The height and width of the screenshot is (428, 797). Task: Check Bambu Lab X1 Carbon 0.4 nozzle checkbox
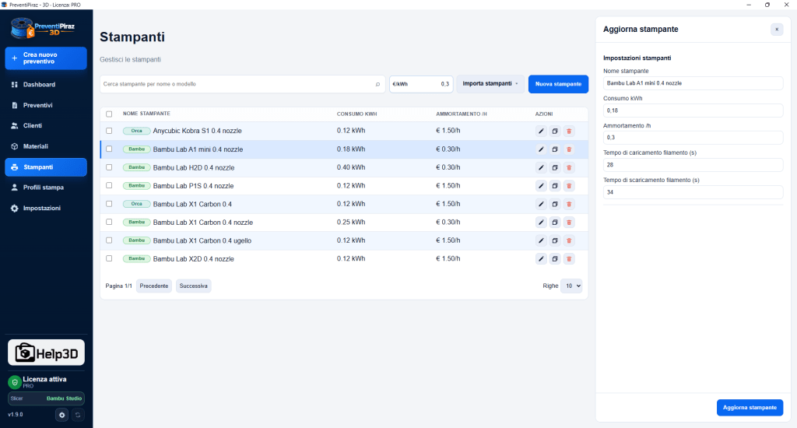(109, 222)
